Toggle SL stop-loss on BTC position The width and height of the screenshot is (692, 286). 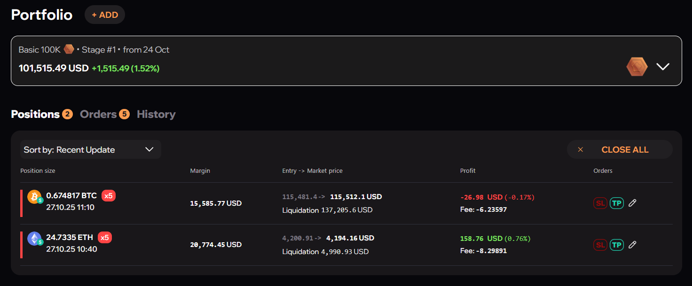pos(600,203)
